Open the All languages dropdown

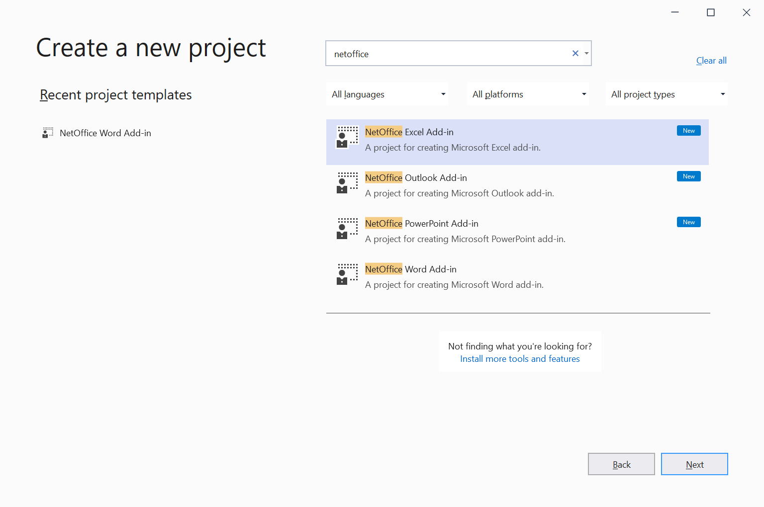tap(387, 94)
